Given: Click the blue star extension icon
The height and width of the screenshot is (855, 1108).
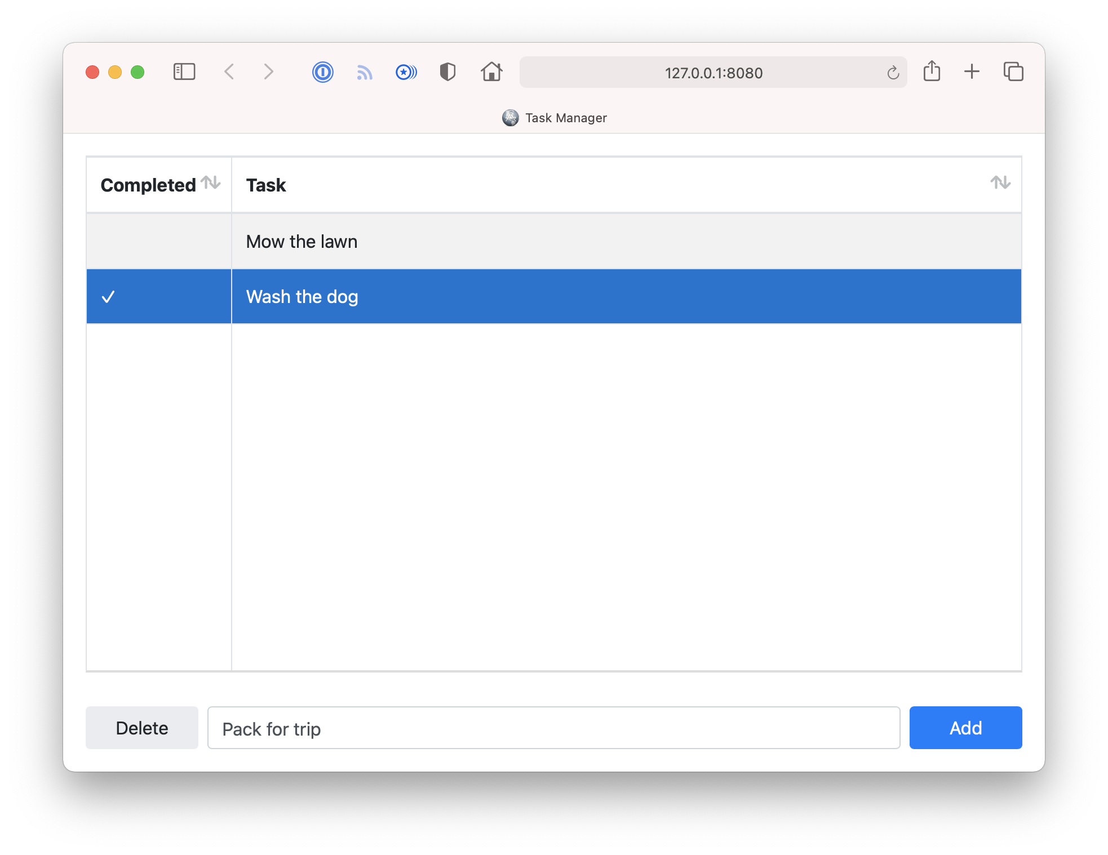Looking at the screenshot, I should 406,72.
